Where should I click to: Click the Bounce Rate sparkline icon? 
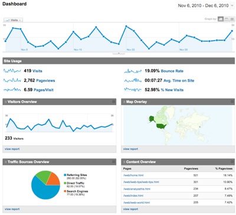tap(133, 71)
